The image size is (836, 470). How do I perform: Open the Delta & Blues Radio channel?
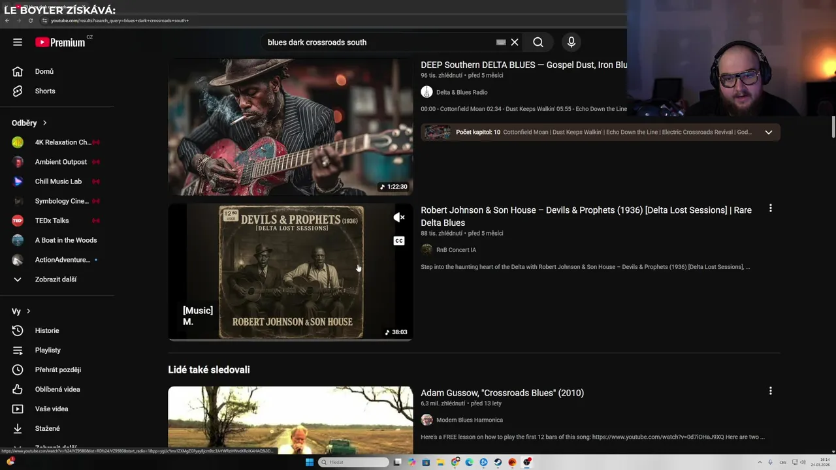point(462,92)
